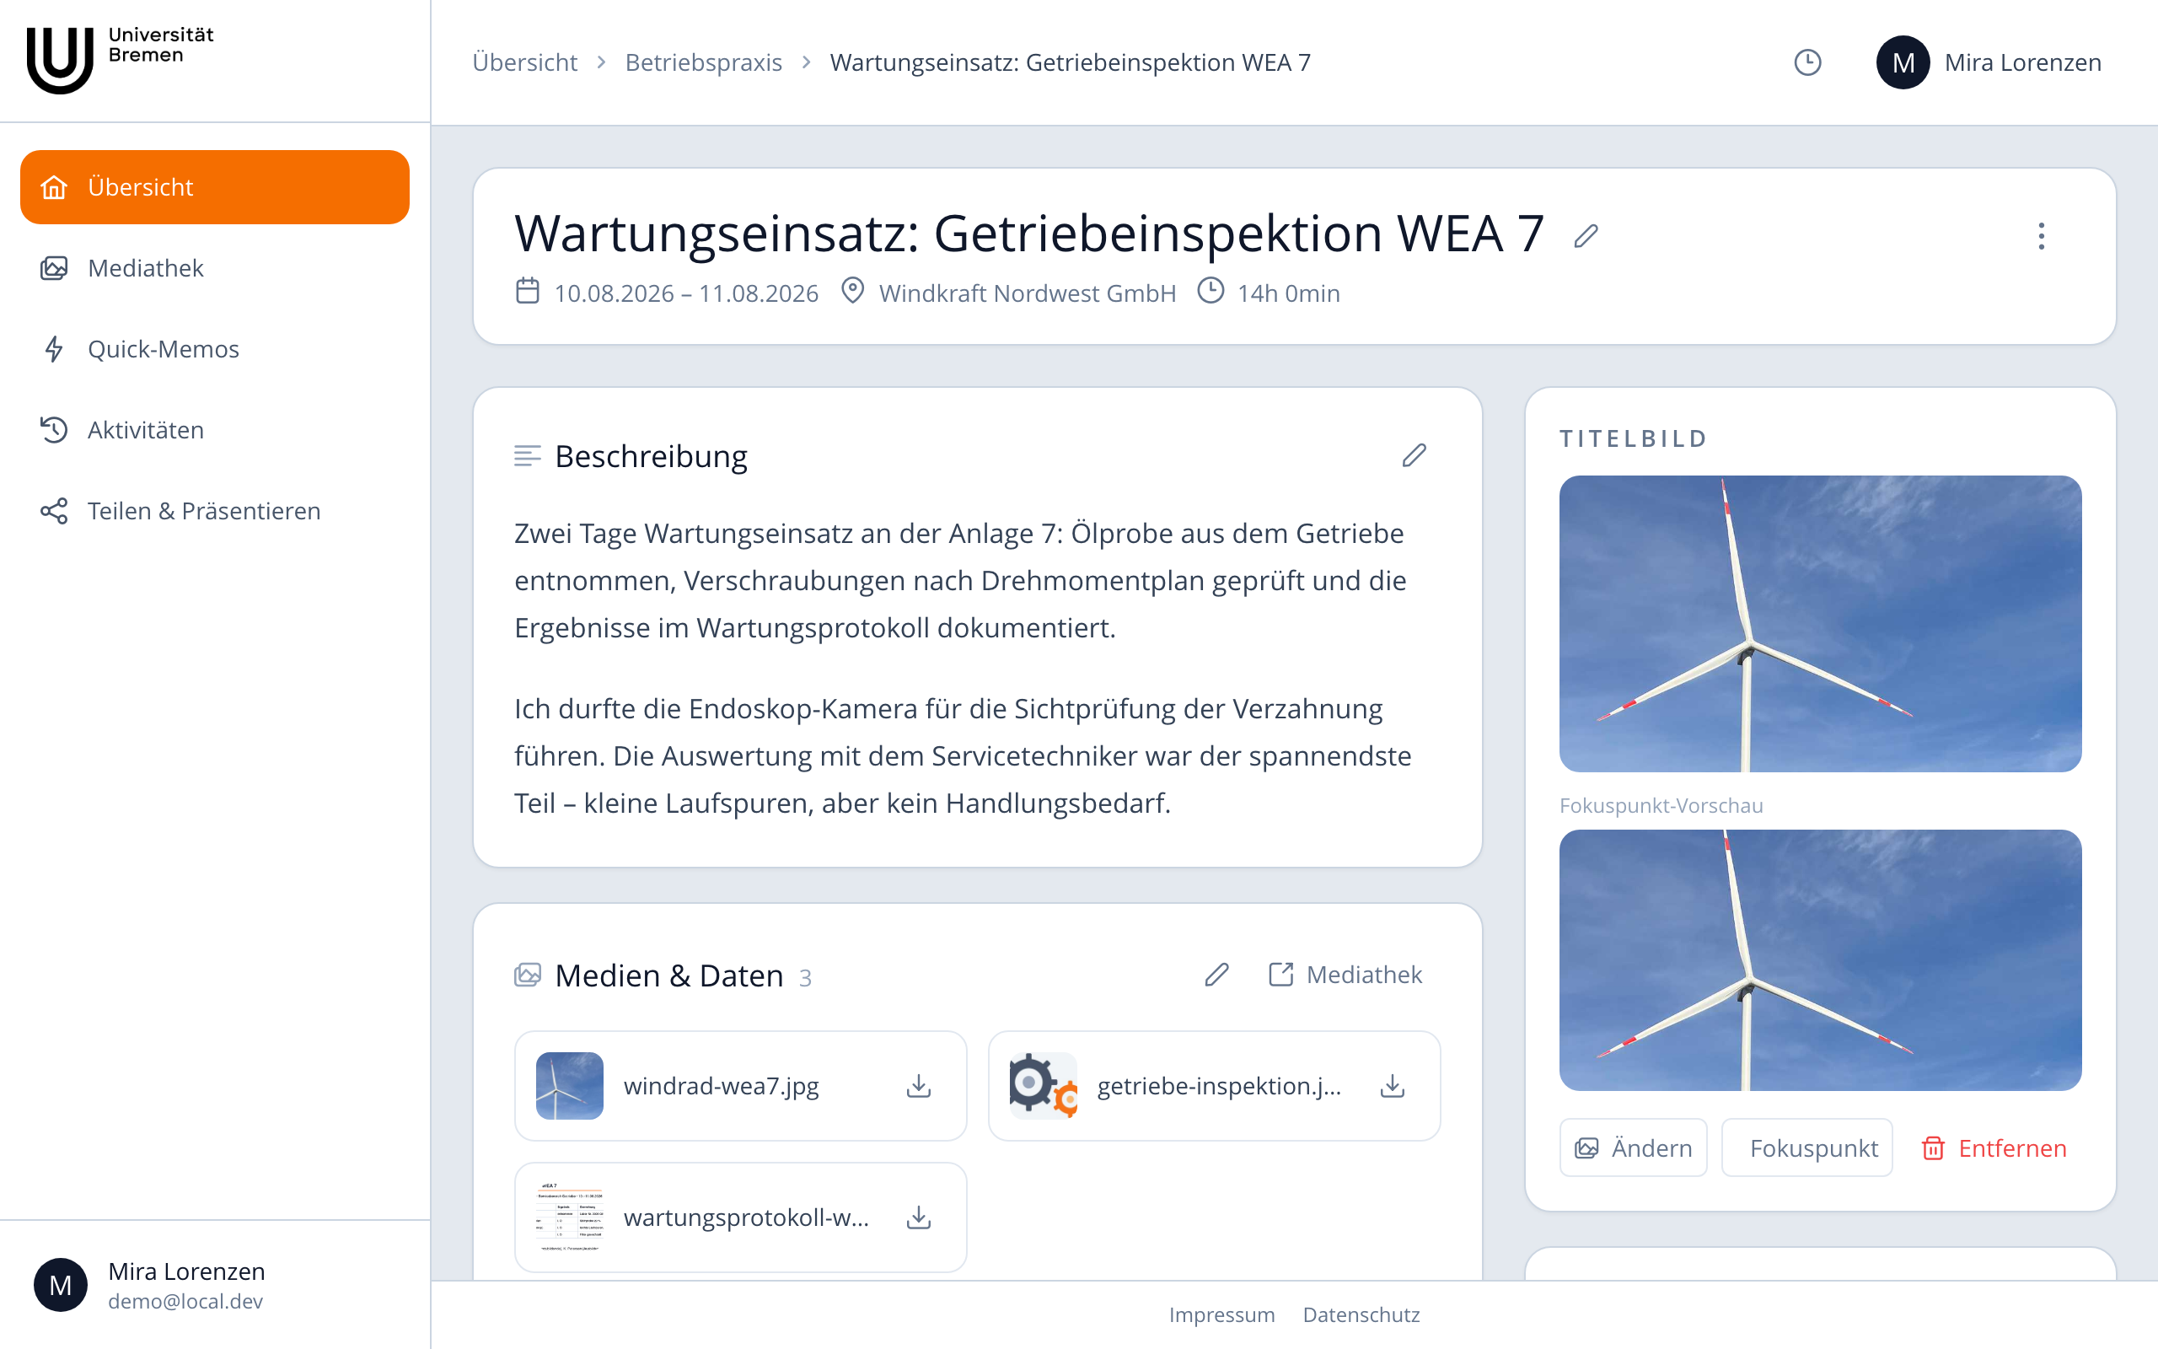Download the wartungsprotokoll file

(919, 1217)
